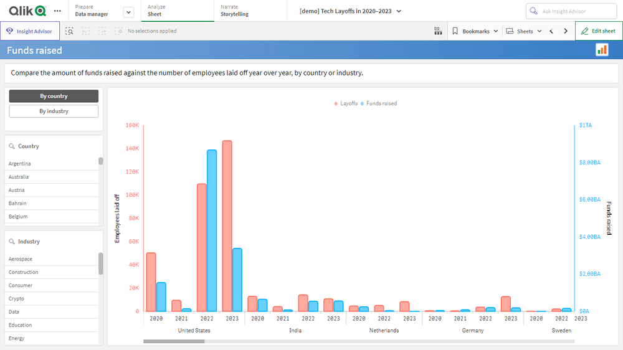
Task: Switch to the Narrate Storytelling tab
Action: point(249,11)
